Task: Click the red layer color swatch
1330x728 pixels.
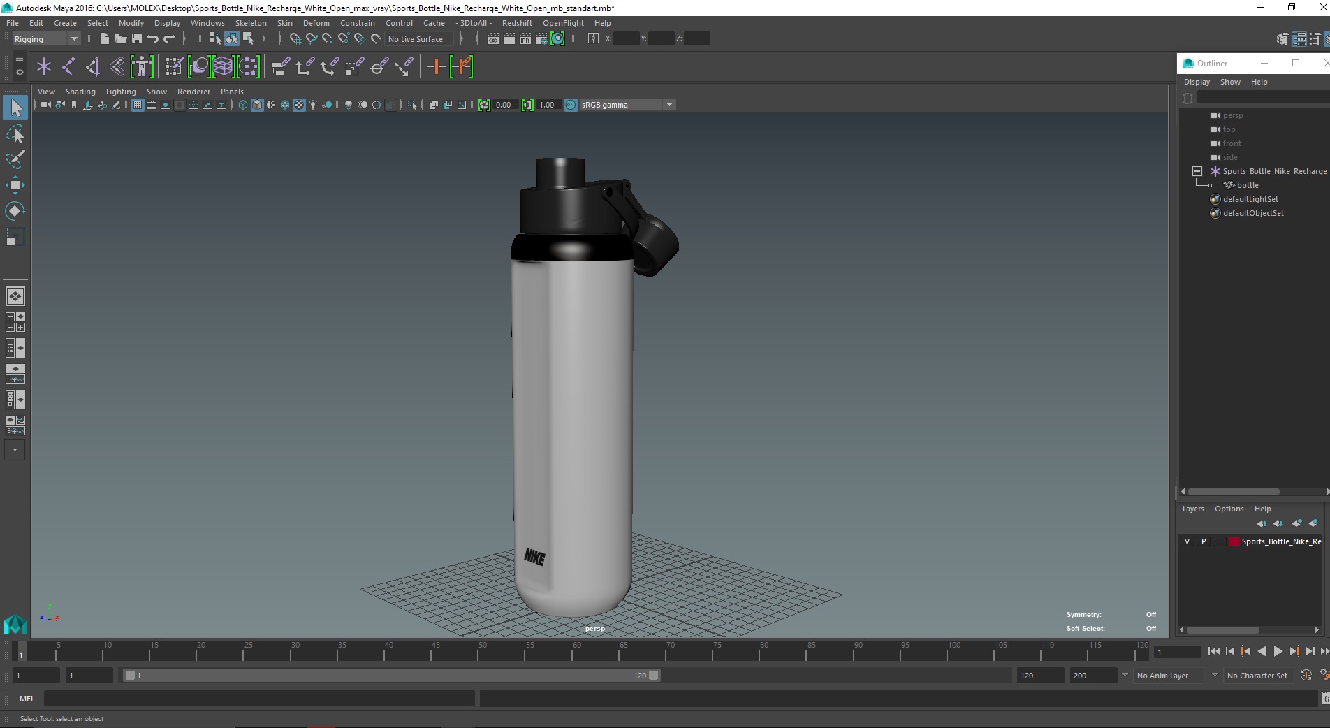Action: 1234,541
